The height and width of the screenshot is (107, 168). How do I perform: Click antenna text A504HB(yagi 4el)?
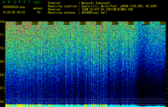point(94,13)
